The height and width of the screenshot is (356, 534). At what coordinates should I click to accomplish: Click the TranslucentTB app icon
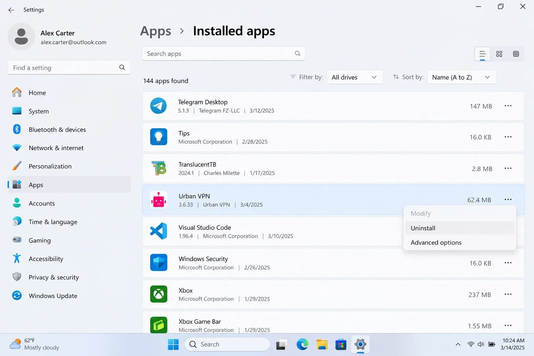click(x=159, y=168)
